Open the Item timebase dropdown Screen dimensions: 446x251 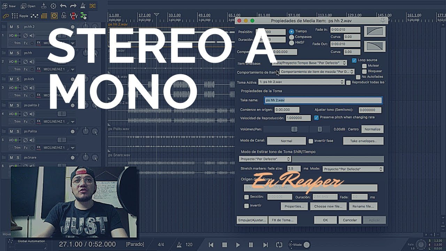[x=309, y=63]
